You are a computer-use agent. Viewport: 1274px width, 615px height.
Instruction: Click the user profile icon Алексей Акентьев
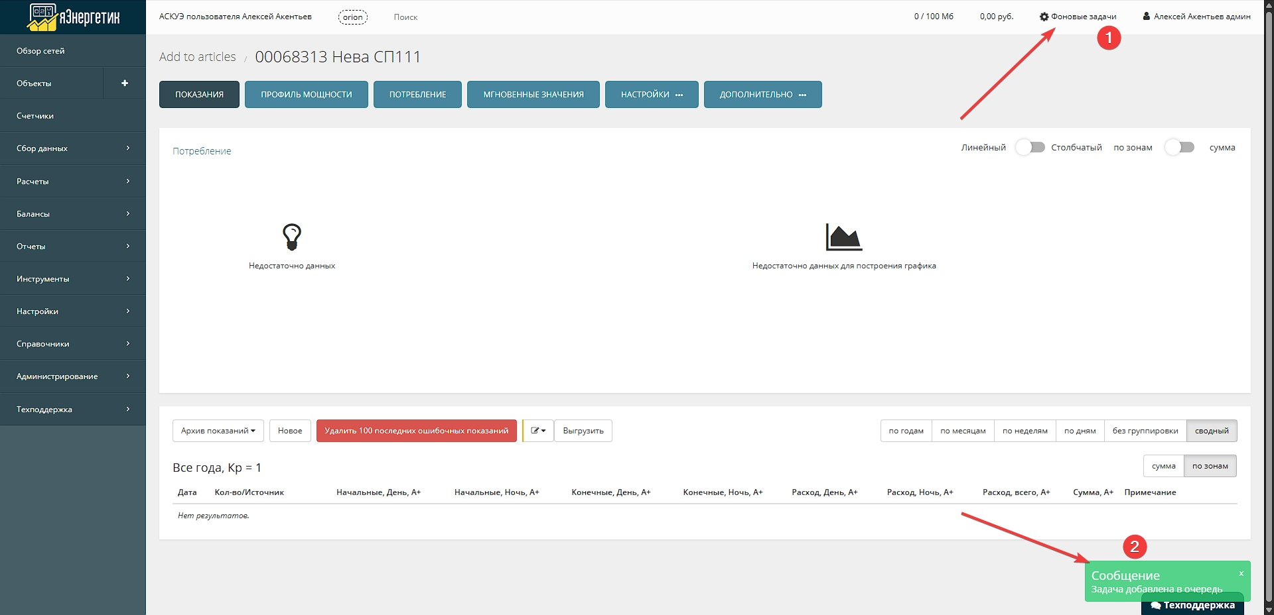1146,17
